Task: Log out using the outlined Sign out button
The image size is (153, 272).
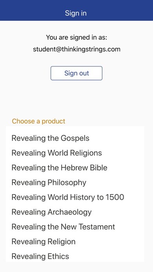Action: click(76, 73)
